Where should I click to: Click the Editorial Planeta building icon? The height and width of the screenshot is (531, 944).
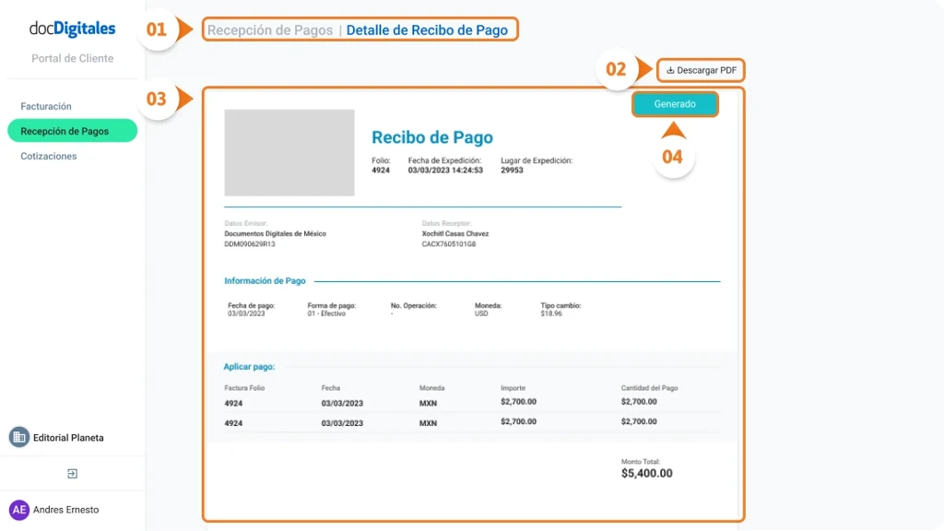[x=18, y=437]
